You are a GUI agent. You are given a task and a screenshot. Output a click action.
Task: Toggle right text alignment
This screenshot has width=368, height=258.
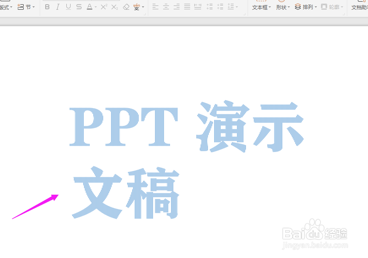point(177,6)
